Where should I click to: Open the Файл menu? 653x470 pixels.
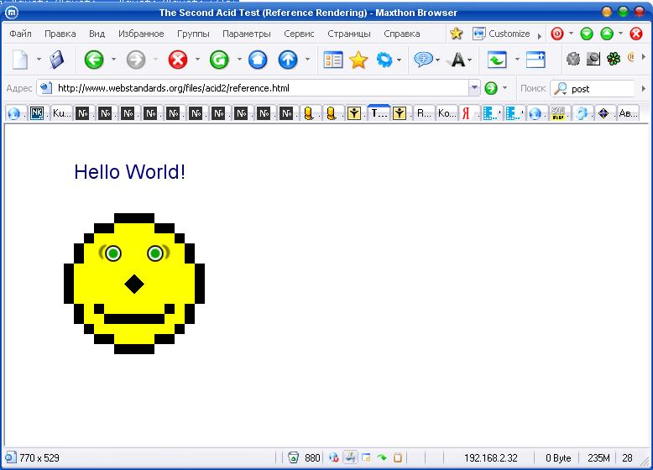[x=20, y=34]
